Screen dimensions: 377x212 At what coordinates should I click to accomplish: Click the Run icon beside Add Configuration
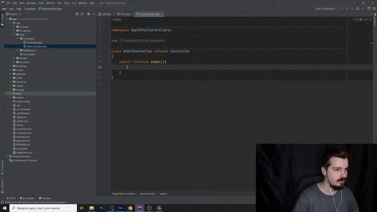(342, 8)
